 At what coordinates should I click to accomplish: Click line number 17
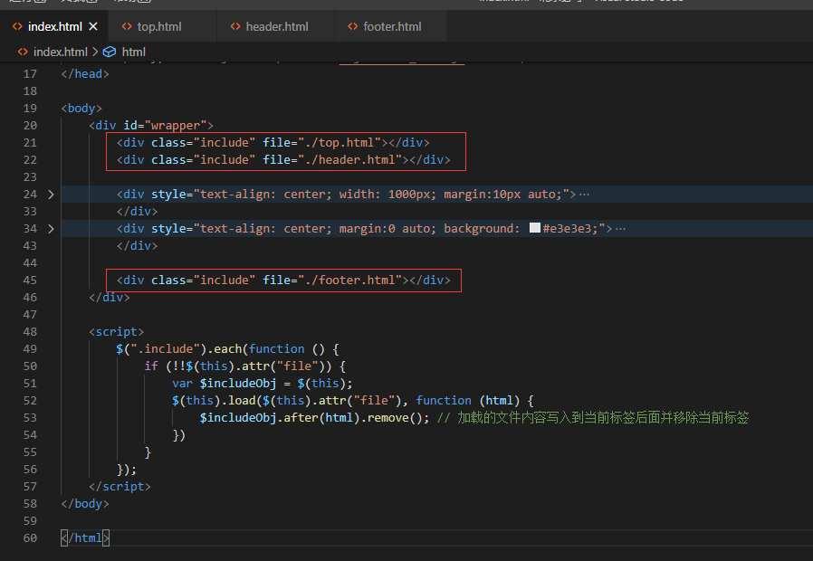coord(30,74)
